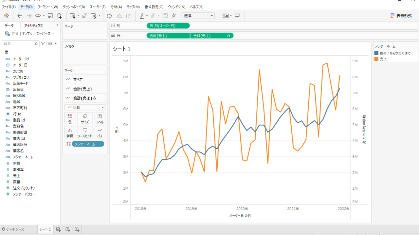
Task: Focus the data pane search field
Action: 21,43
